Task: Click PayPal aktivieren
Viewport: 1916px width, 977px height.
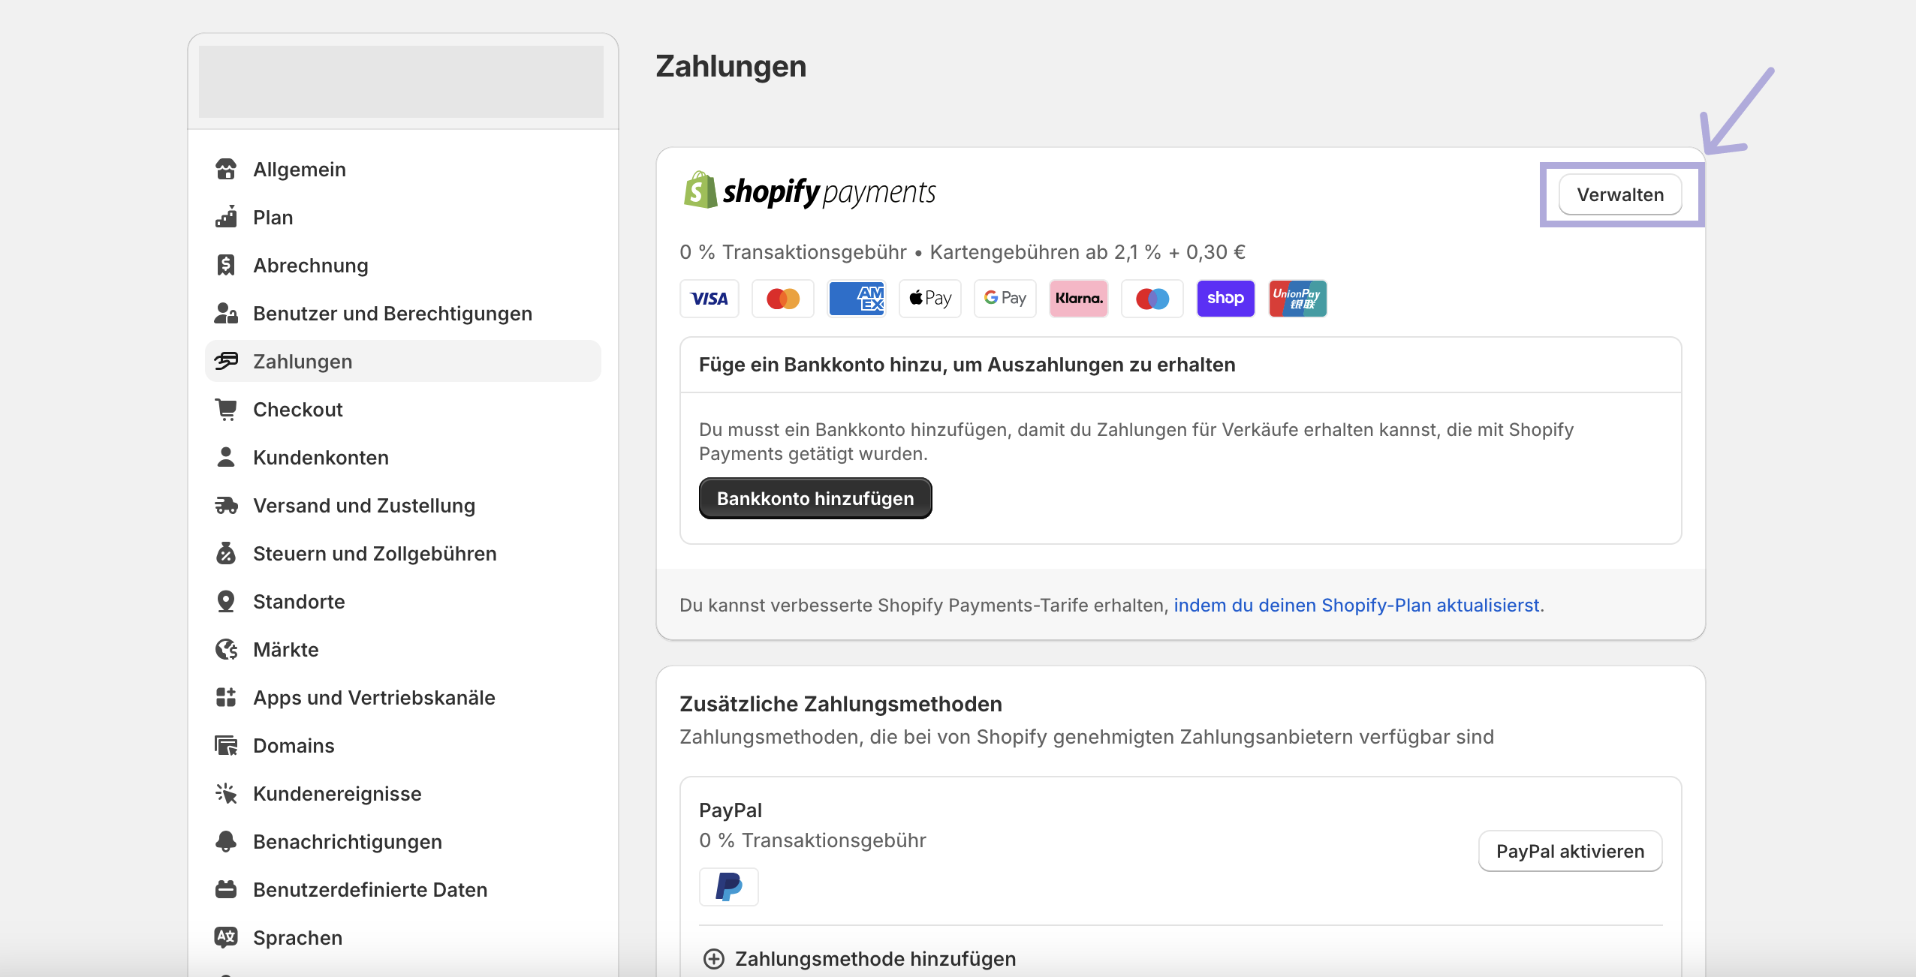Action: point(1570,852)
